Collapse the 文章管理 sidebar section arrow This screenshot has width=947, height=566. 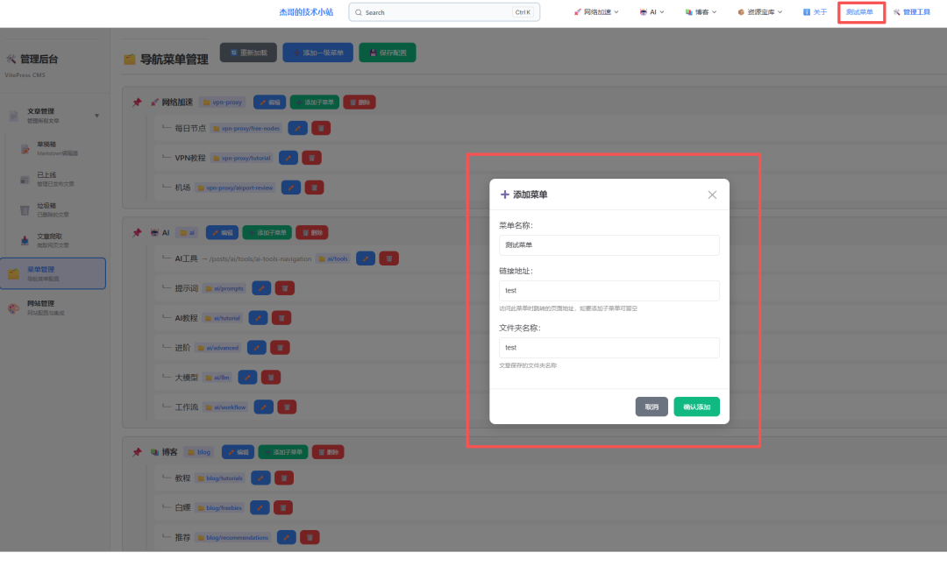pyautogui.click(x=96, y=116)
